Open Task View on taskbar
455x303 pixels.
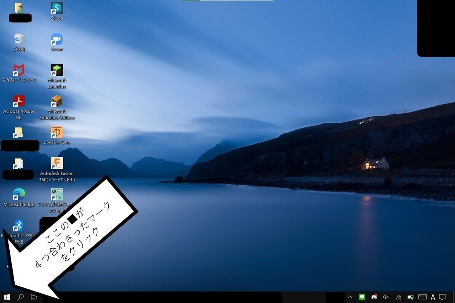(34, 297)
